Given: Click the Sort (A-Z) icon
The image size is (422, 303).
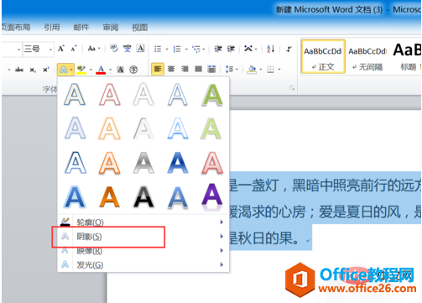Looking at the screenshot, I should [270, 49].
